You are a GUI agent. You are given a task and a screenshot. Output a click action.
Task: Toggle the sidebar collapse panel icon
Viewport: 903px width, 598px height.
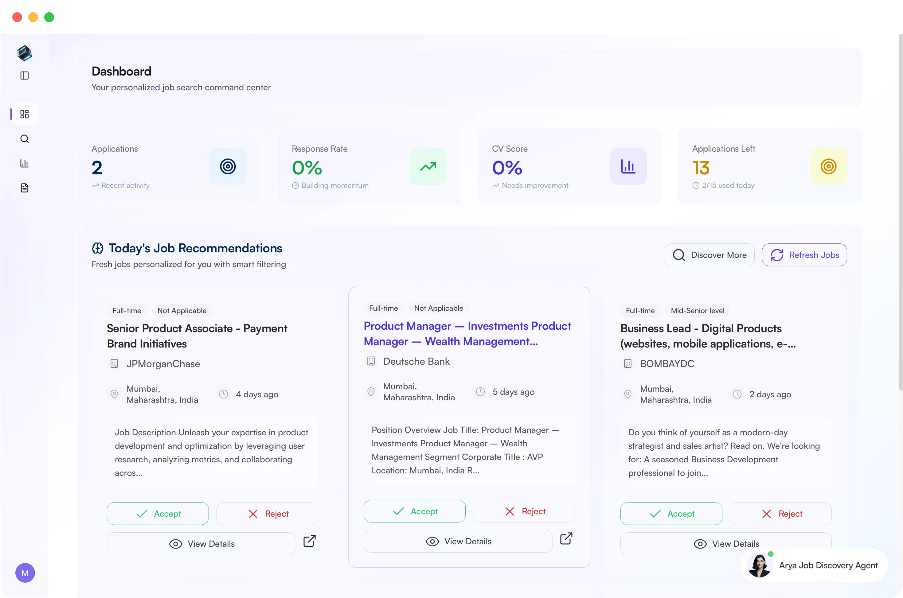(x=24, y=76)
